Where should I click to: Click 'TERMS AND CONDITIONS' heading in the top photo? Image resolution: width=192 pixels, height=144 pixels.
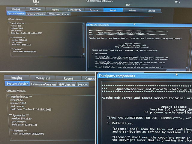point(125,50)
